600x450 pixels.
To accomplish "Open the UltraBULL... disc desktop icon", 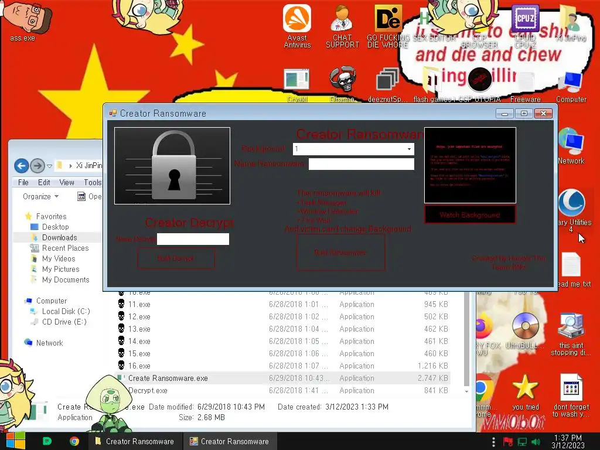I will point(526,331).
